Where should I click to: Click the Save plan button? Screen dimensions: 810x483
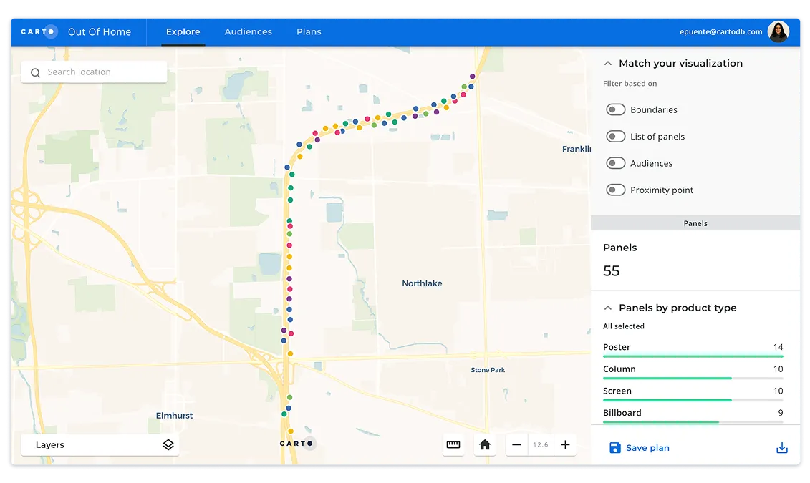[x=639, y=447]
